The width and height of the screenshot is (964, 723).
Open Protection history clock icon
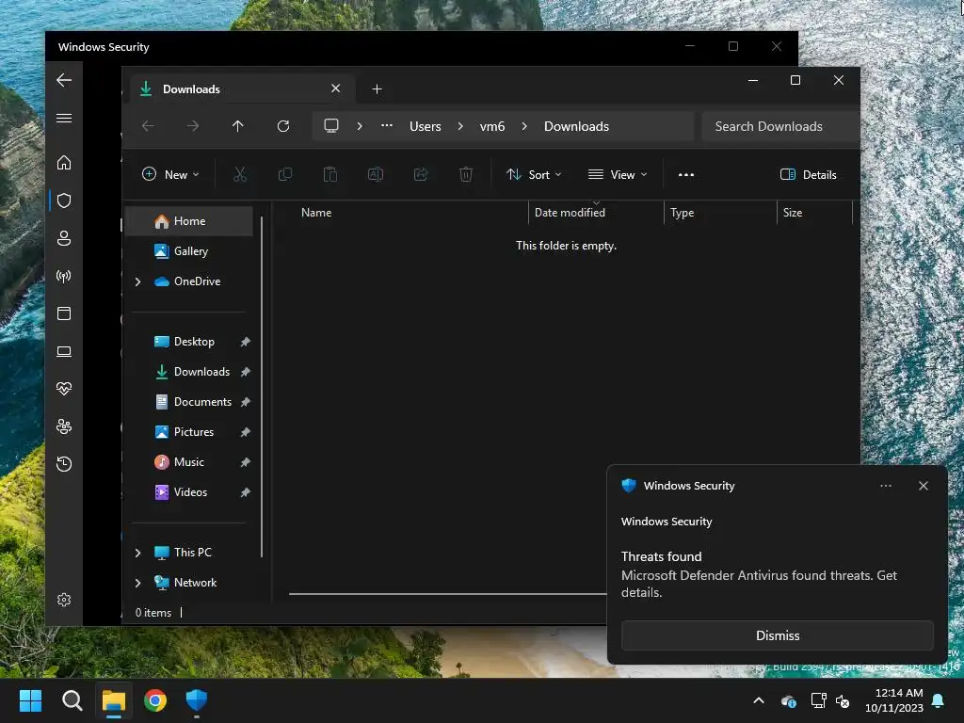coord(64,463)
